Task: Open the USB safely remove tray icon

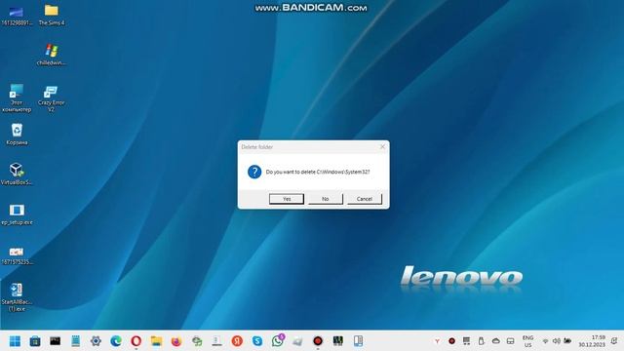Action: (x=481, y=341)
